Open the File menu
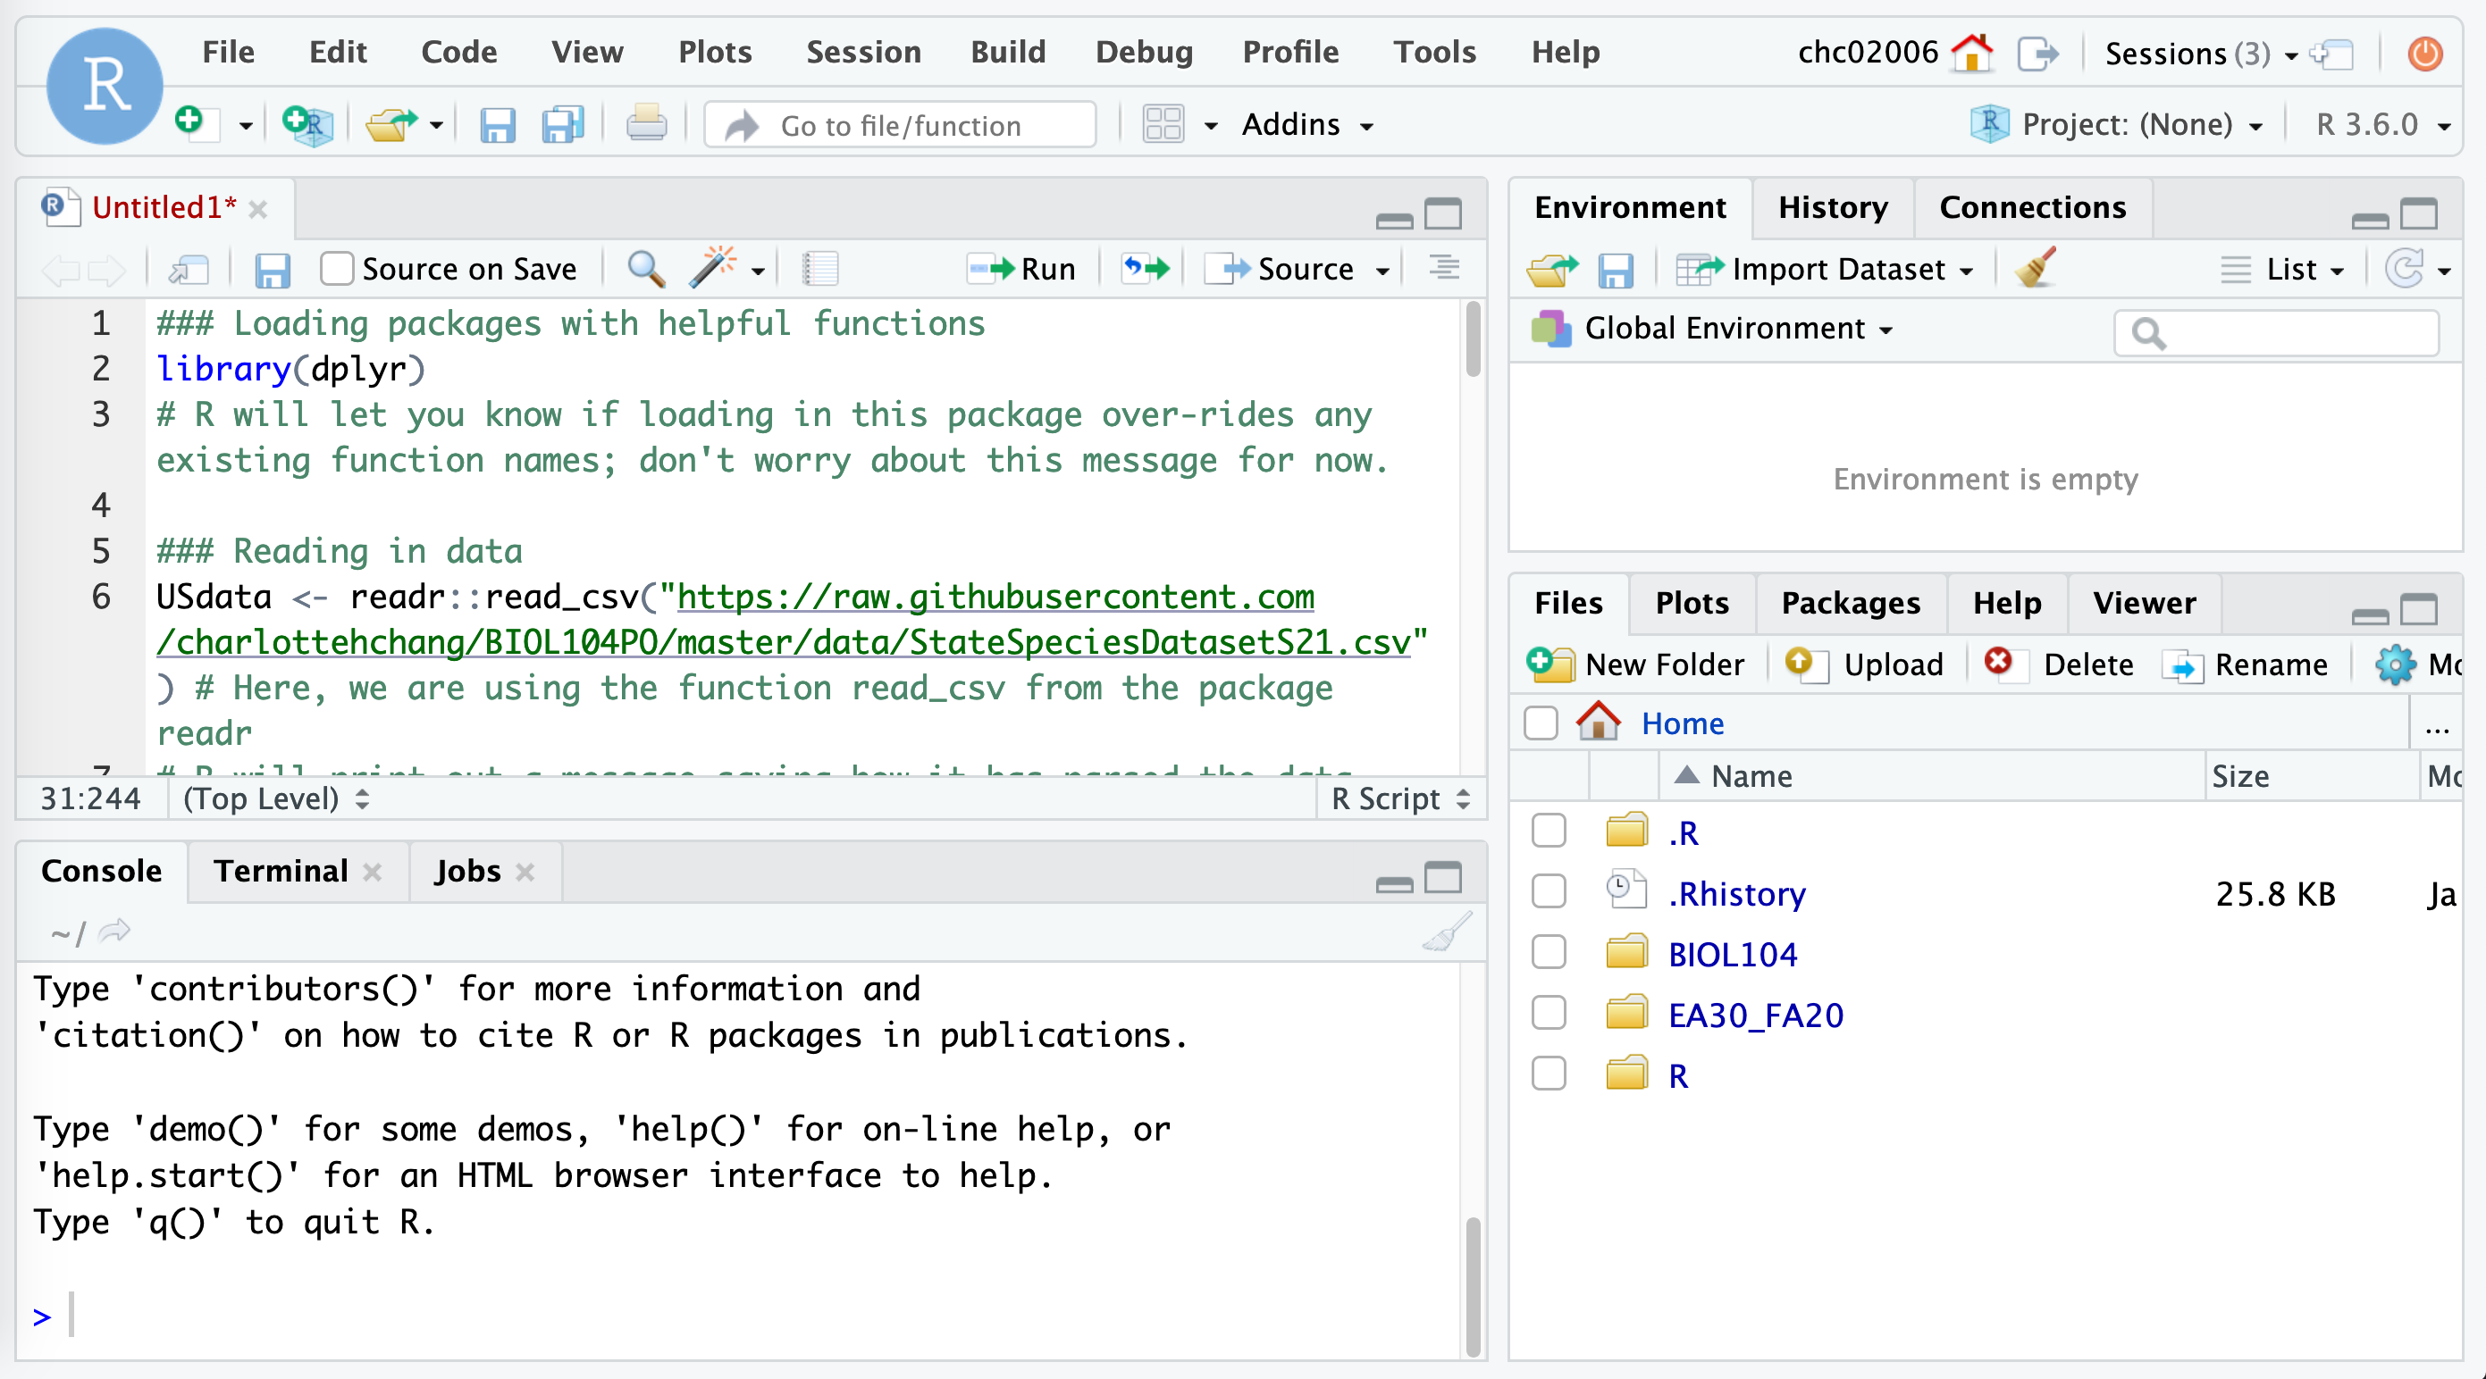 click(x=228, y=53)
